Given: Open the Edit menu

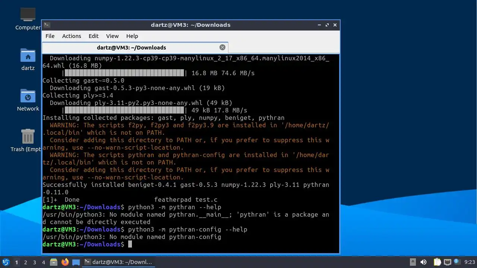Looking at the screenshot, I should coord(94,36).
